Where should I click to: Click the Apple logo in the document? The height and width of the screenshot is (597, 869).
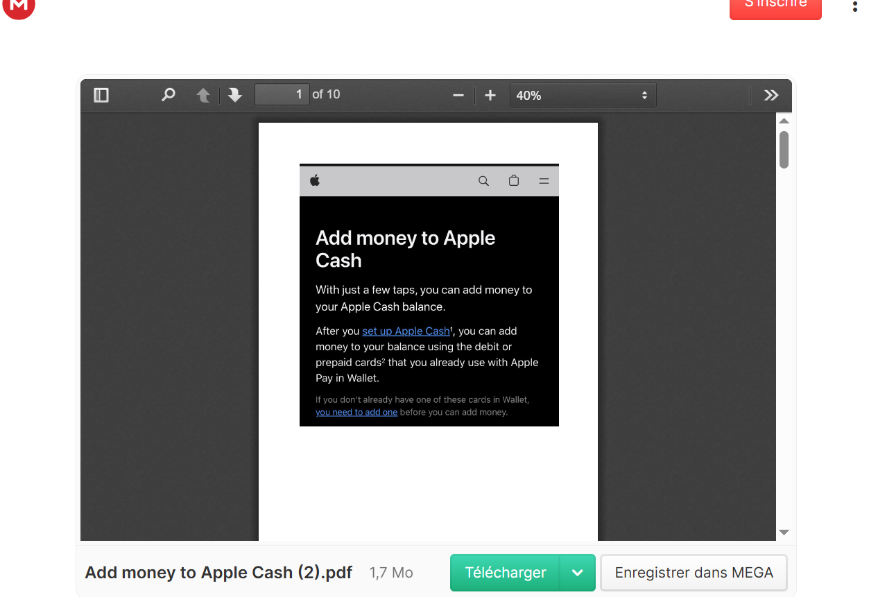point(315,181)
